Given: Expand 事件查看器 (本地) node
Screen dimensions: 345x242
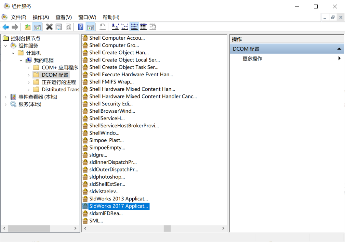Looking at the screenshot, I should pyautogui.click(x=6, y=97).
